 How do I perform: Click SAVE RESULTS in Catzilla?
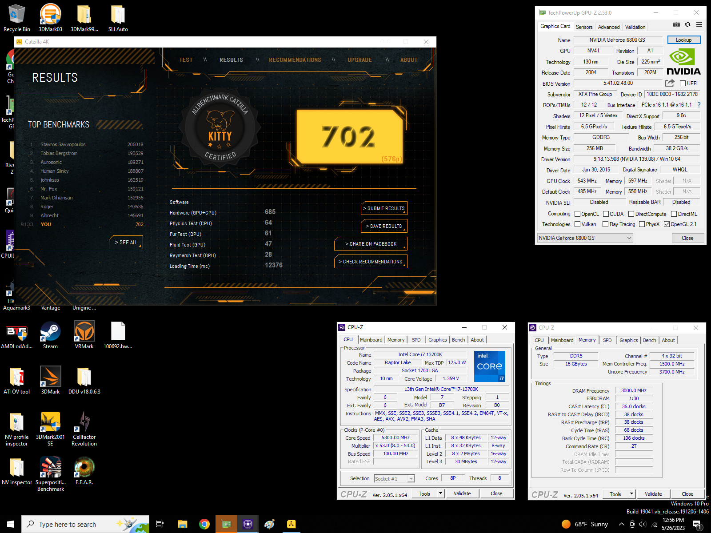tap(384, 226)
